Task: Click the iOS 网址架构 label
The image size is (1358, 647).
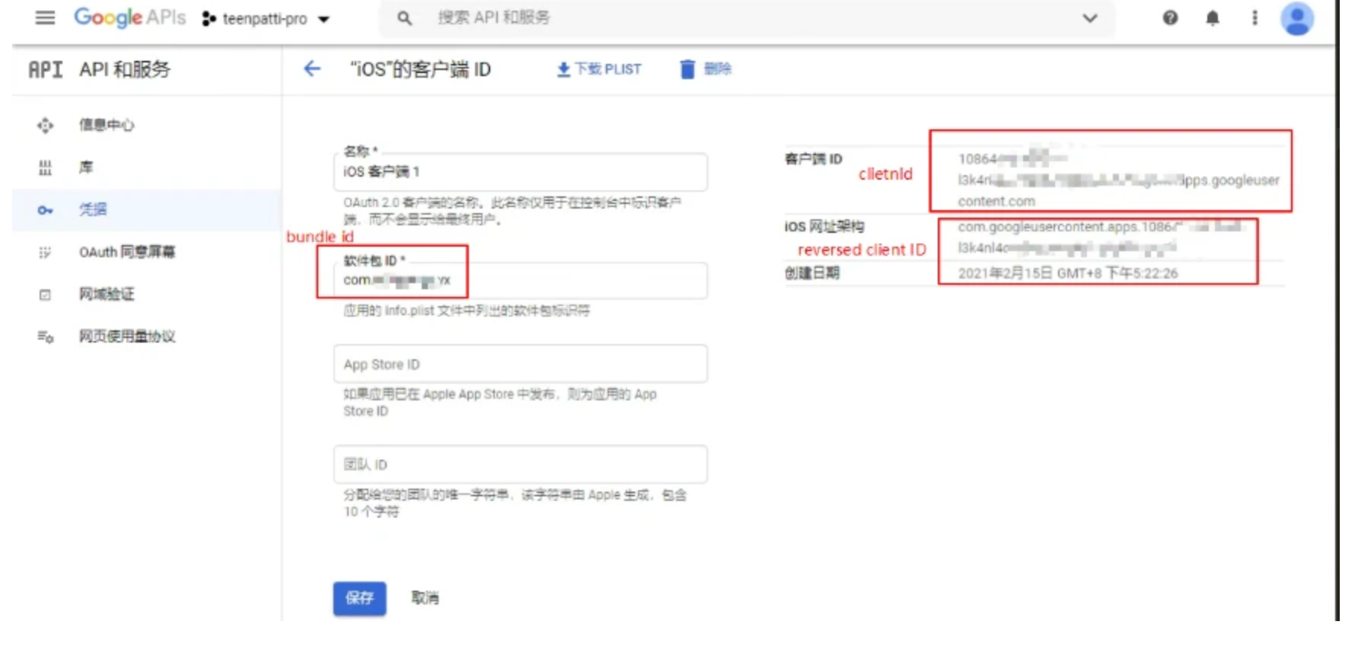Action: (x=824, y=227)
